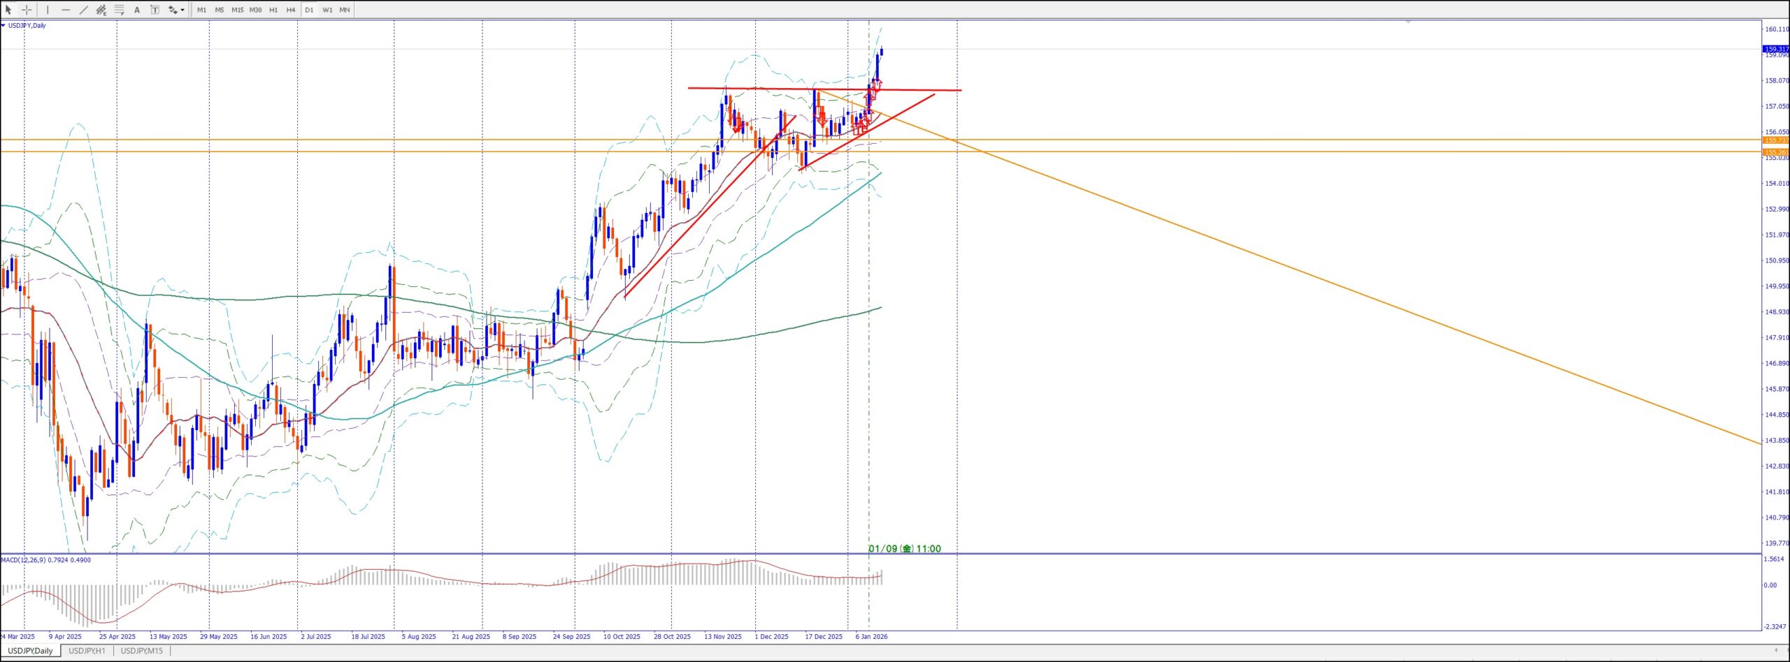Open the USDJPY,H1 chart tab
The image size is (1790, 662).
point(88,651)
